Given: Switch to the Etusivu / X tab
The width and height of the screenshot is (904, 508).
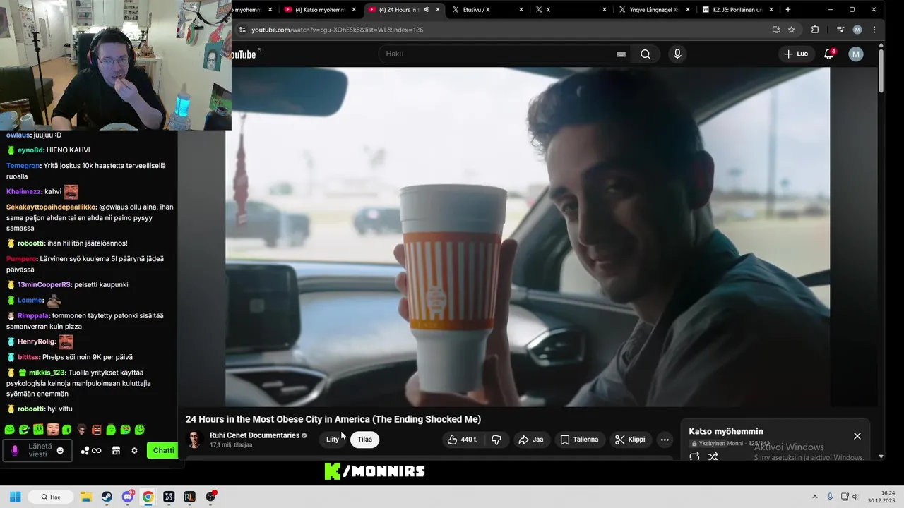Looking at the screenshot, I should (x=487, y=10).
